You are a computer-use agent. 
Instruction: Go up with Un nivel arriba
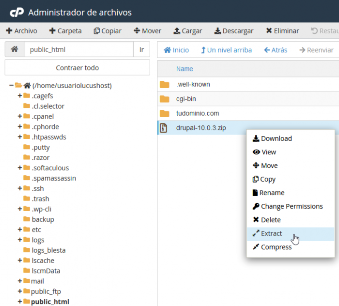[x=226, y=50]
